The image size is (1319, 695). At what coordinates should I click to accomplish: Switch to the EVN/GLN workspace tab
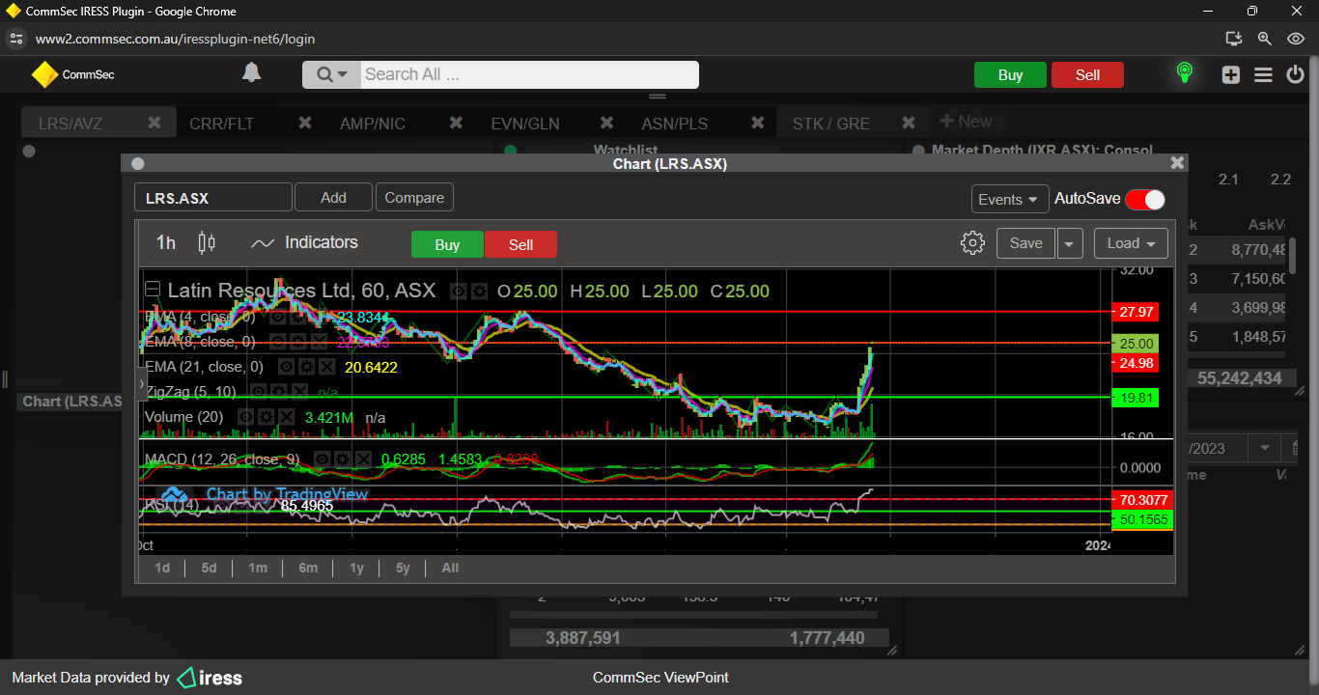click(x=524, y=124)
